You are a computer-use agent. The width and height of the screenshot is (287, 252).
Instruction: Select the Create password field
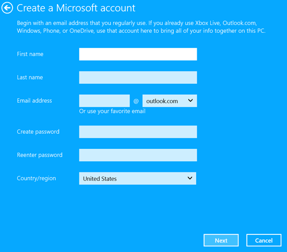138,132
